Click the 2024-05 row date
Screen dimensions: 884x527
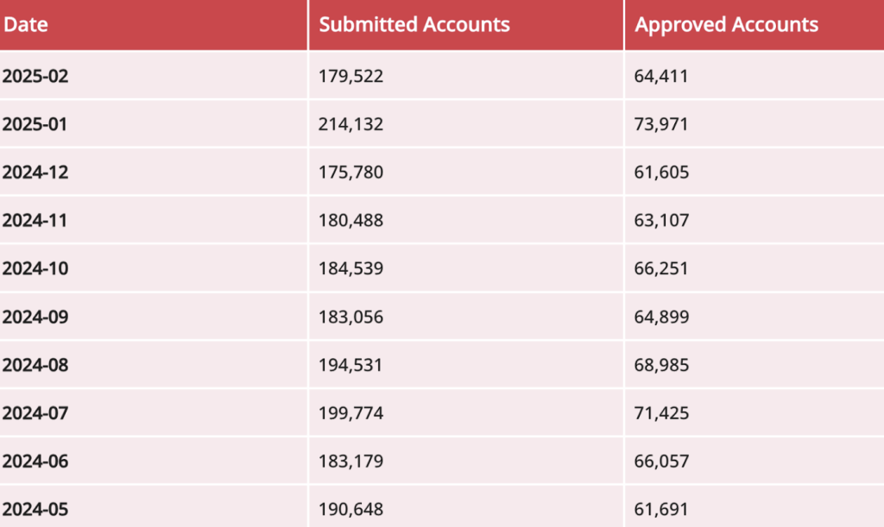(x=35, y=510)
